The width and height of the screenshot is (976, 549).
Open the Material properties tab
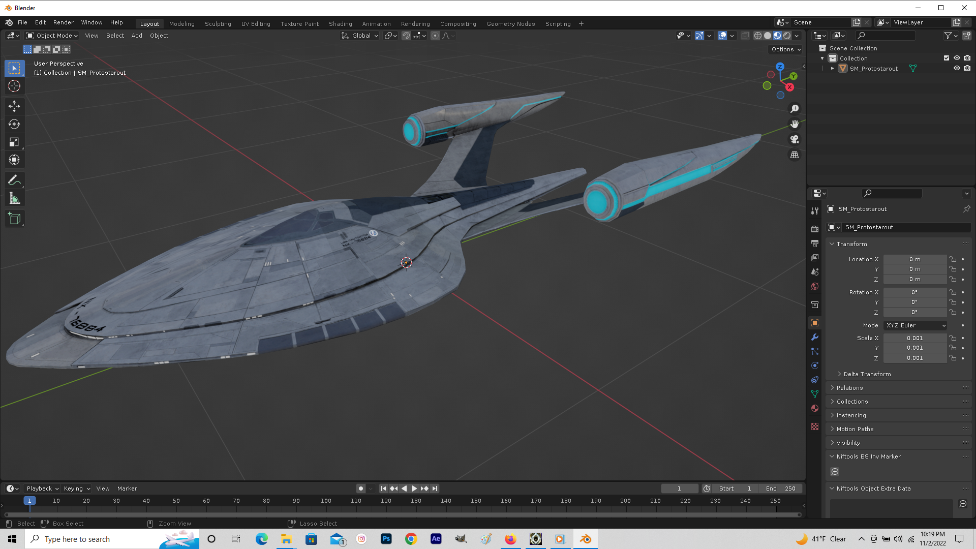tap(815, 408)
